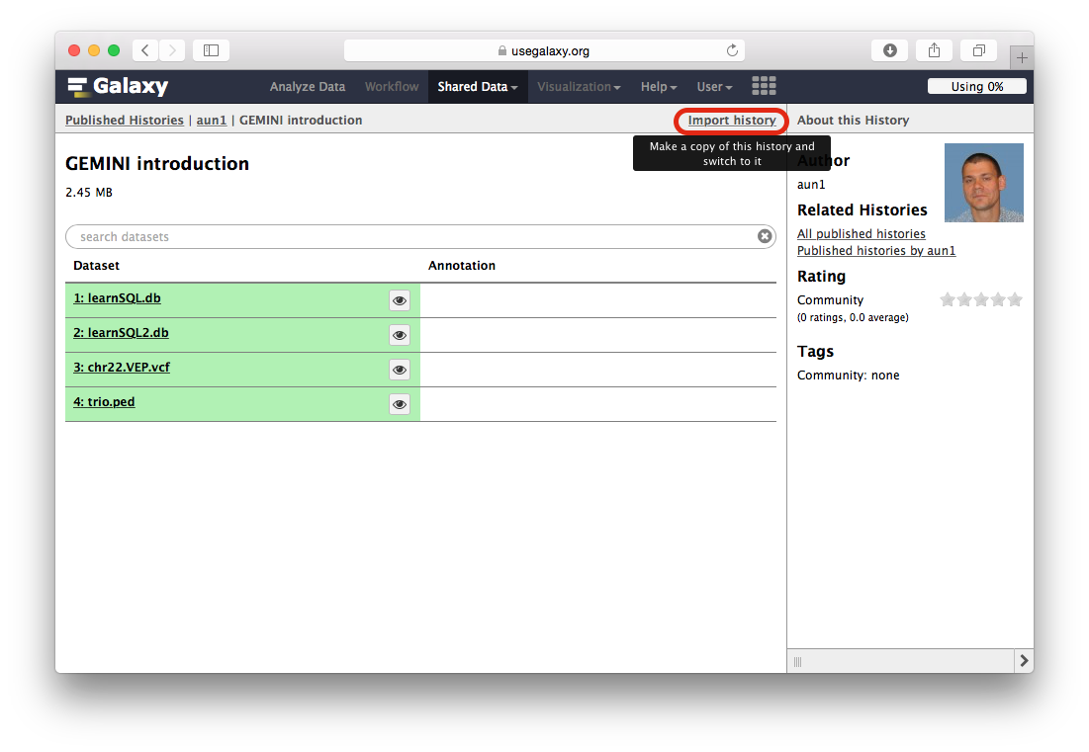Open dataset 4: trio.ped
This screenshot has height=752, width=1089.
pyautogui.click(x=104, y=401)
